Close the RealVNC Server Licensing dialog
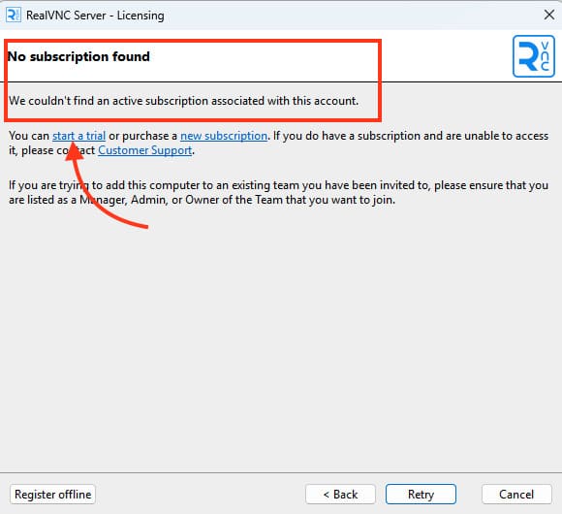 (x=549, y=16)
